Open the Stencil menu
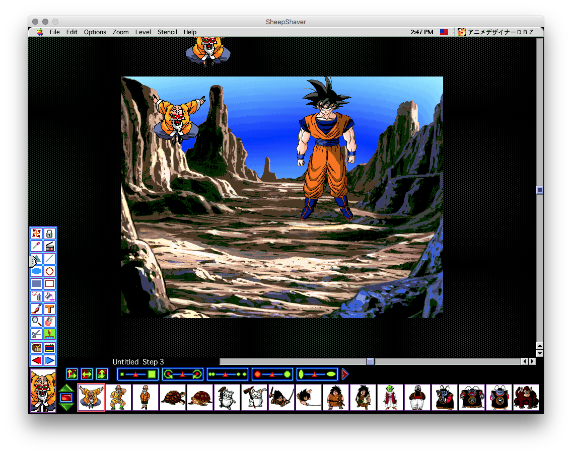The image size is (572, 454). [168, 32]
